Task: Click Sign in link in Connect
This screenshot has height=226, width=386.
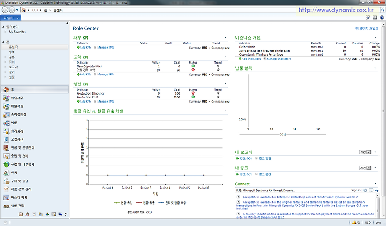Action: pyautogui.click(x=356, y=190)
